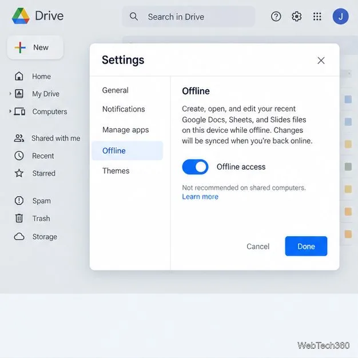Select the Offline settings tab
Image resolution: width=358 pixels, height=358 pixels.
pyautogui.click(x=127, y=150)
